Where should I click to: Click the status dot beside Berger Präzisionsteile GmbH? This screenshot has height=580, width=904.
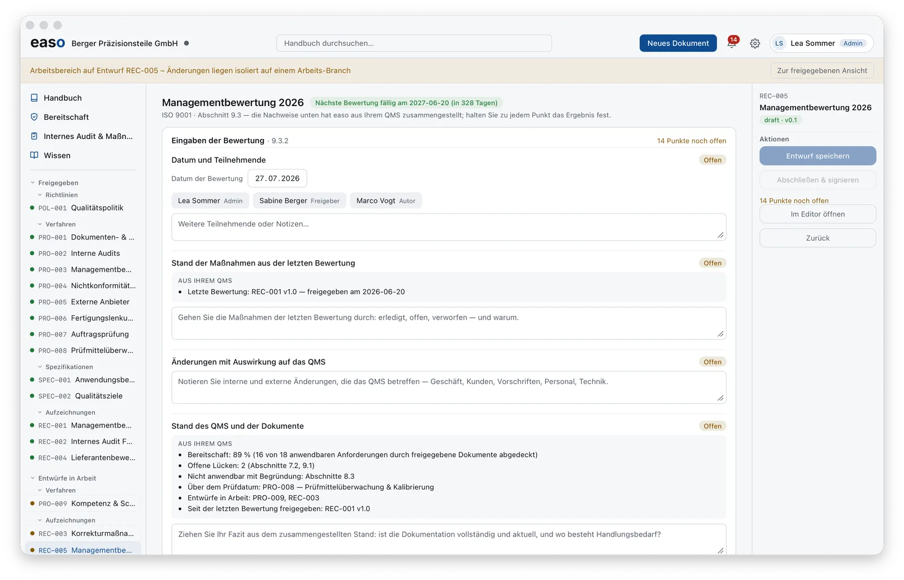click(186, 43)
